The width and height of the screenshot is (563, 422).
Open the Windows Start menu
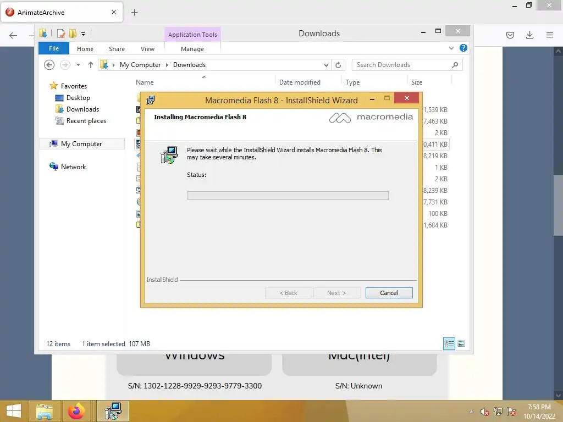point(14,411)
